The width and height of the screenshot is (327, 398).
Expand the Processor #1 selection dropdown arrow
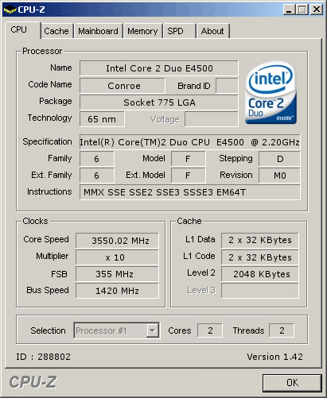[153, 330]
